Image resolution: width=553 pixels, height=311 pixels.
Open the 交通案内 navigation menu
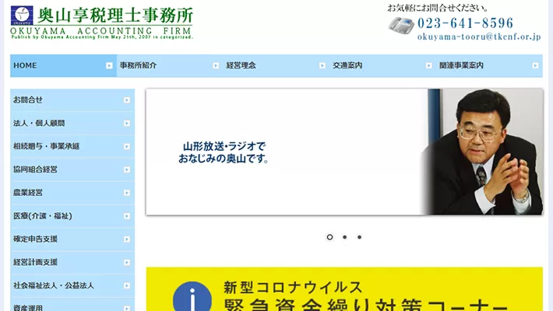[x=347, y=66]
